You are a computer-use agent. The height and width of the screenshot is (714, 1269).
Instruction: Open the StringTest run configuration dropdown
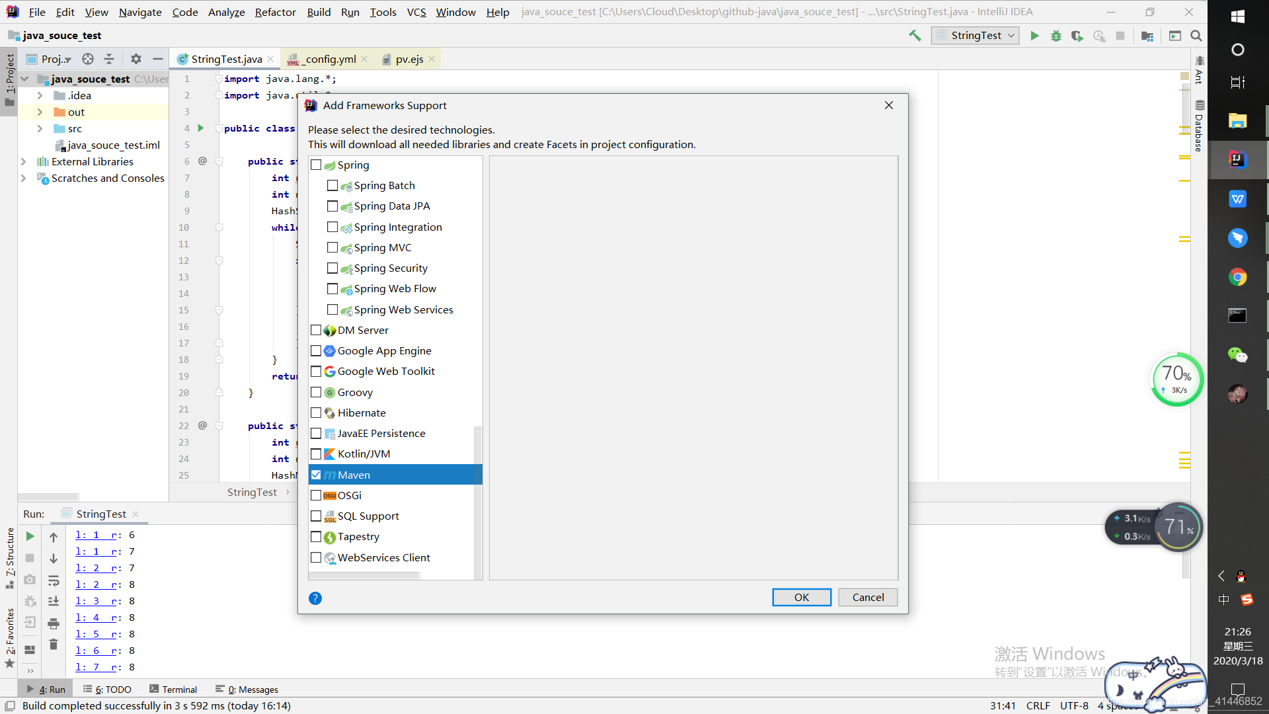pyautogui.click(x=976, y=36)
